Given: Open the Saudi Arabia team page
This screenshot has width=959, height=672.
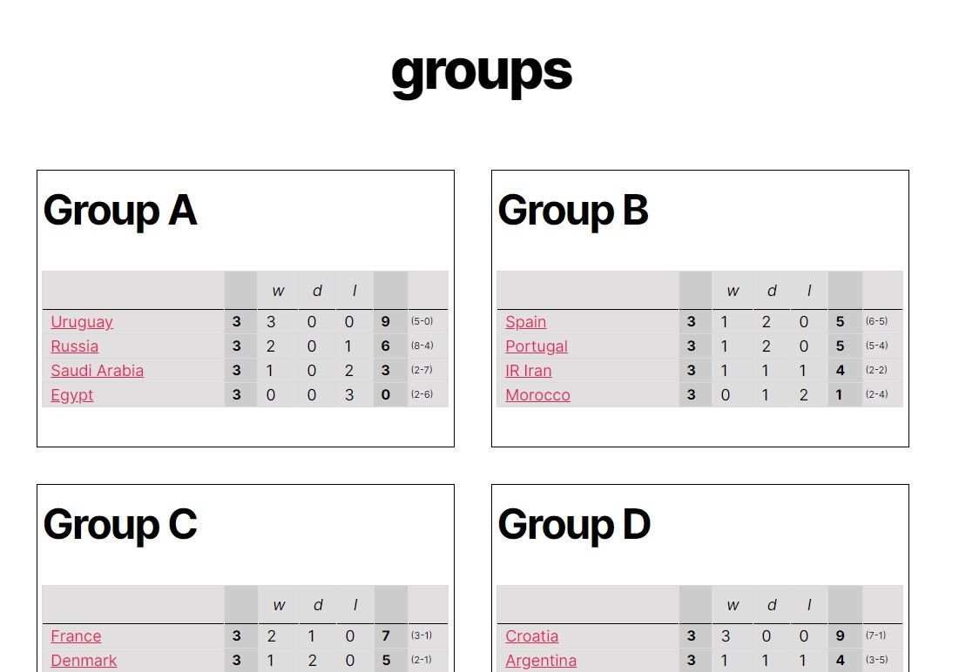Looking at the screenshot, I should pos(98,371).
